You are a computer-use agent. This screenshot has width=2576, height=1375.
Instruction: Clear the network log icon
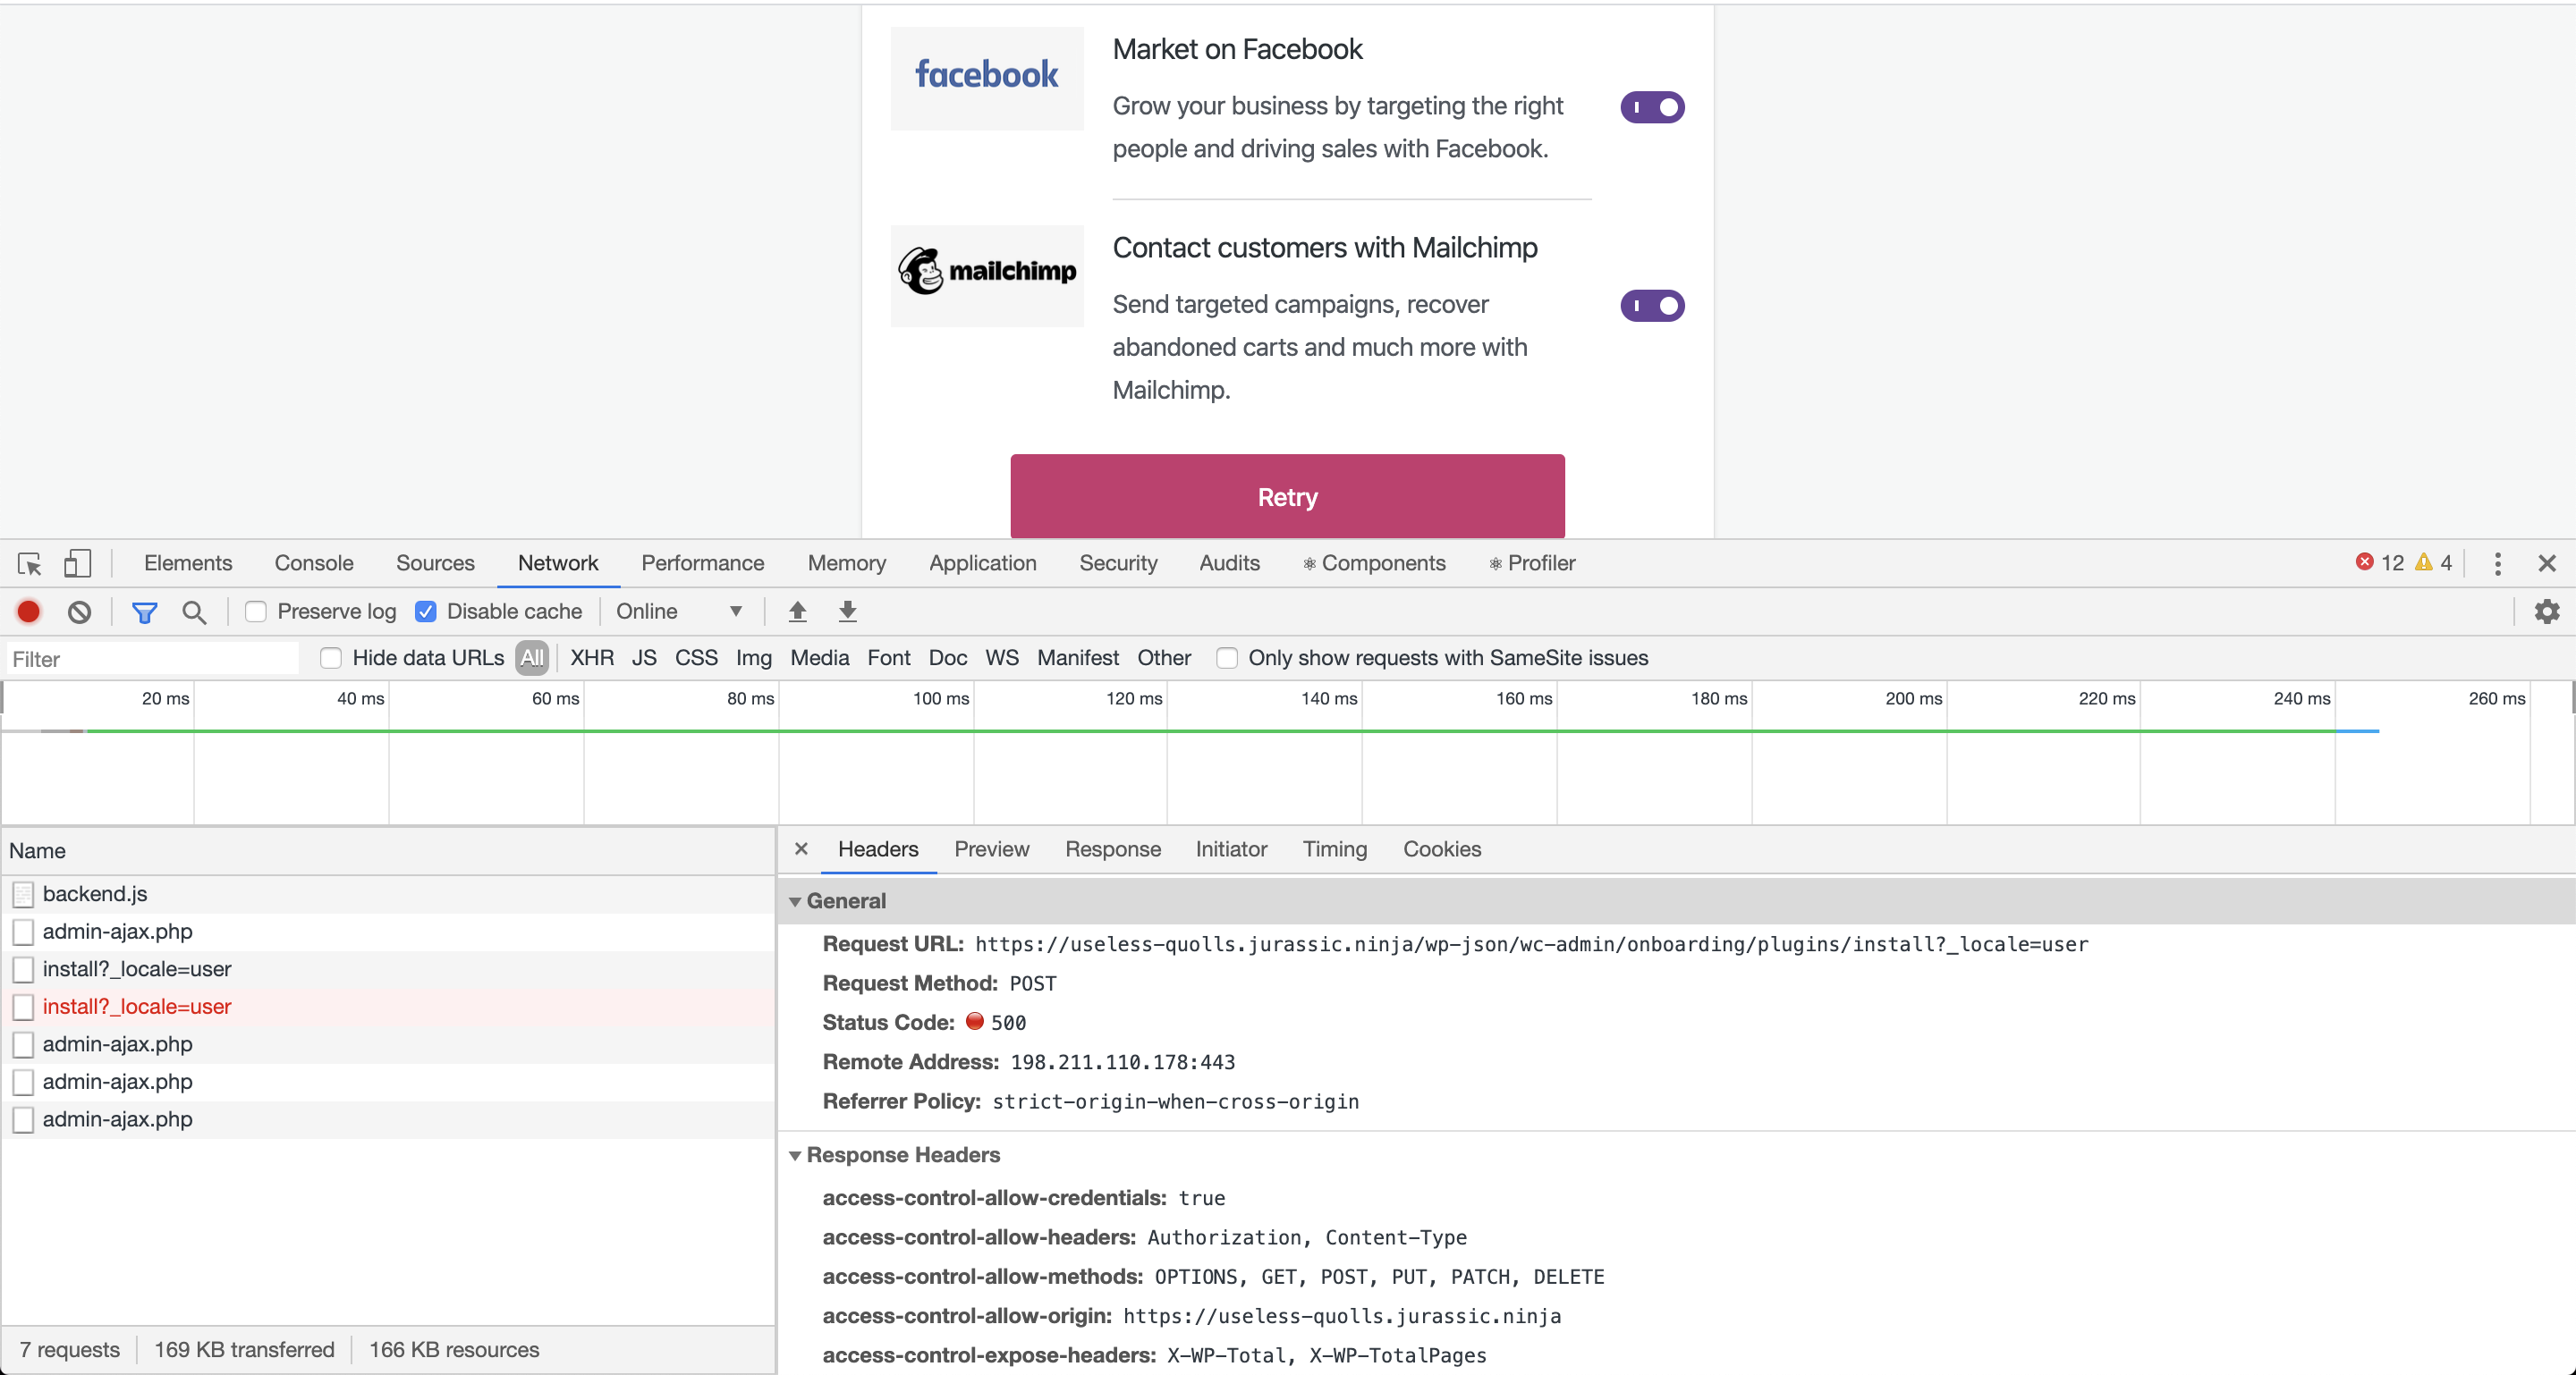79,612
